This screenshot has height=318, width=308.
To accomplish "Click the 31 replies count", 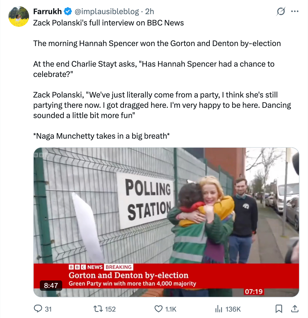I will 48,309.
